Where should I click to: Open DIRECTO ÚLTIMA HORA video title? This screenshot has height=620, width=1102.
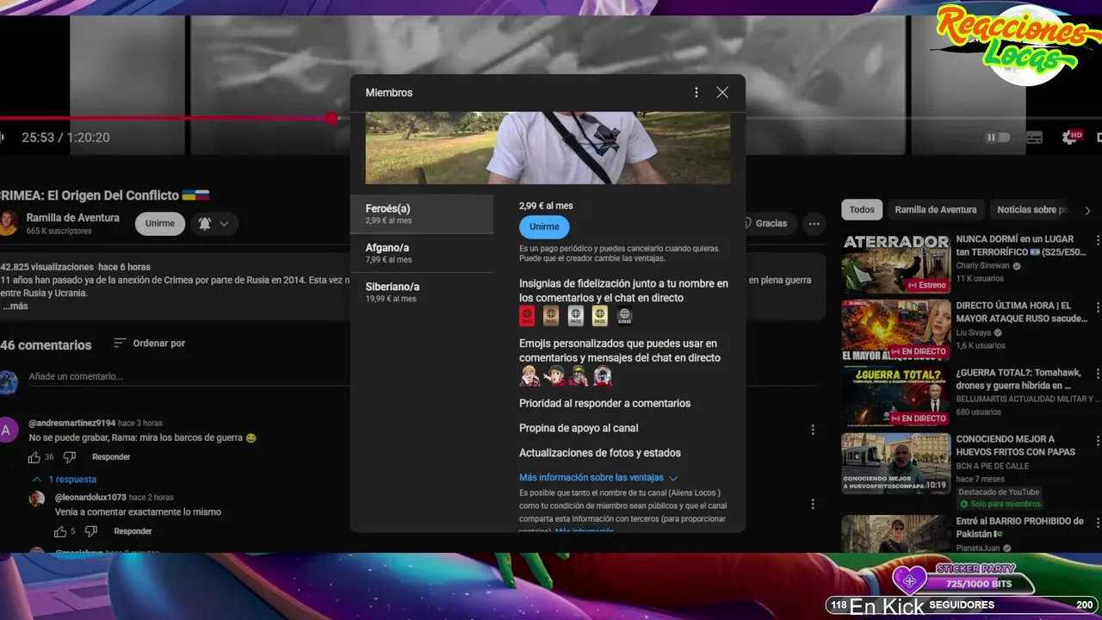point(1021,312)
